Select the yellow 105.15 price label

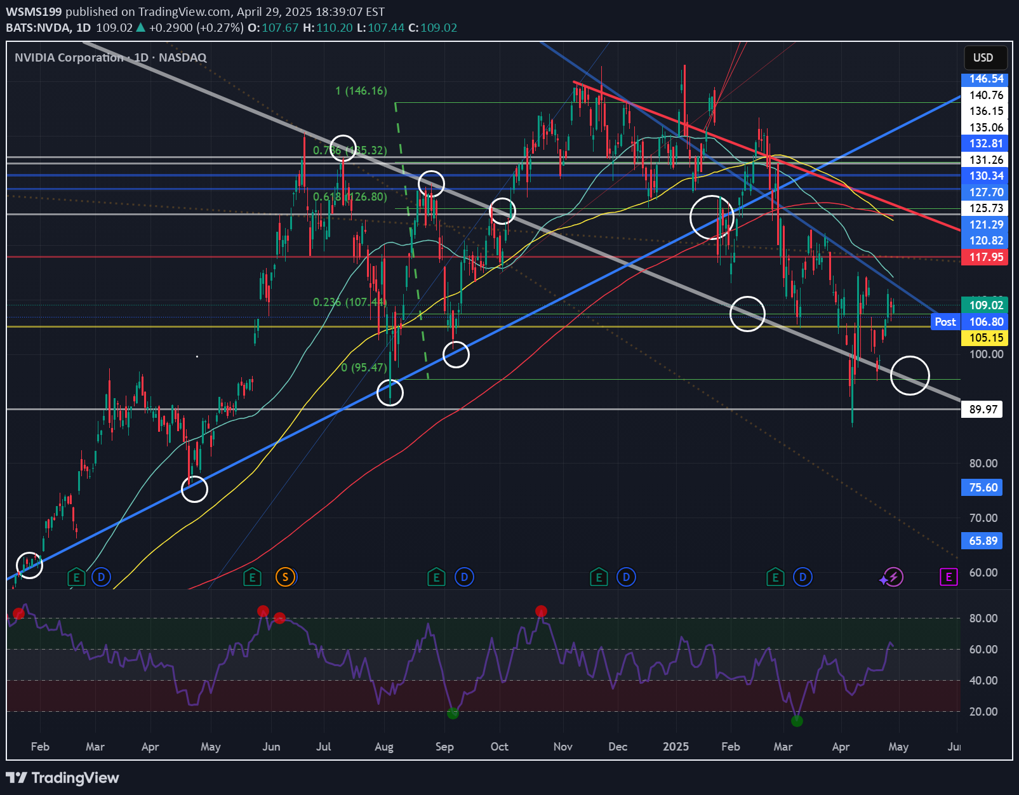point(985,338)
